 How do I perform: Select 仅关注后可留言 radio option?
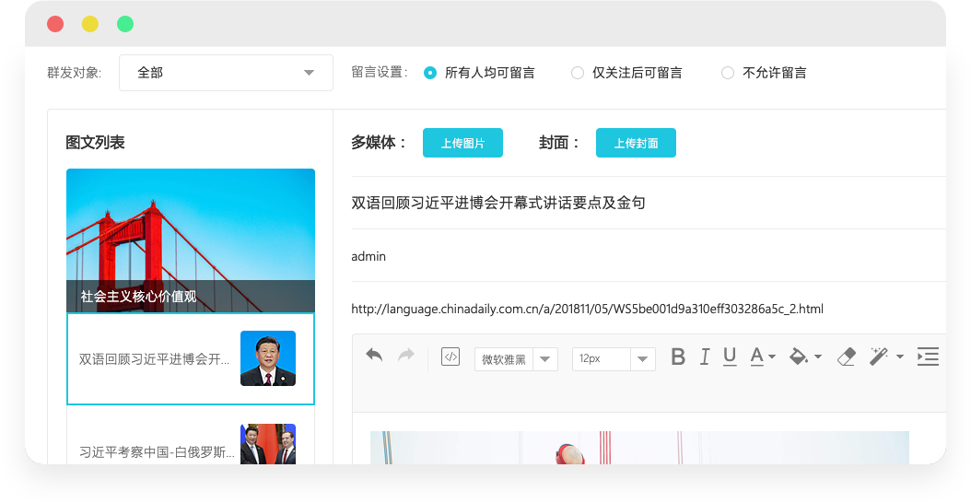click(577, 73)
